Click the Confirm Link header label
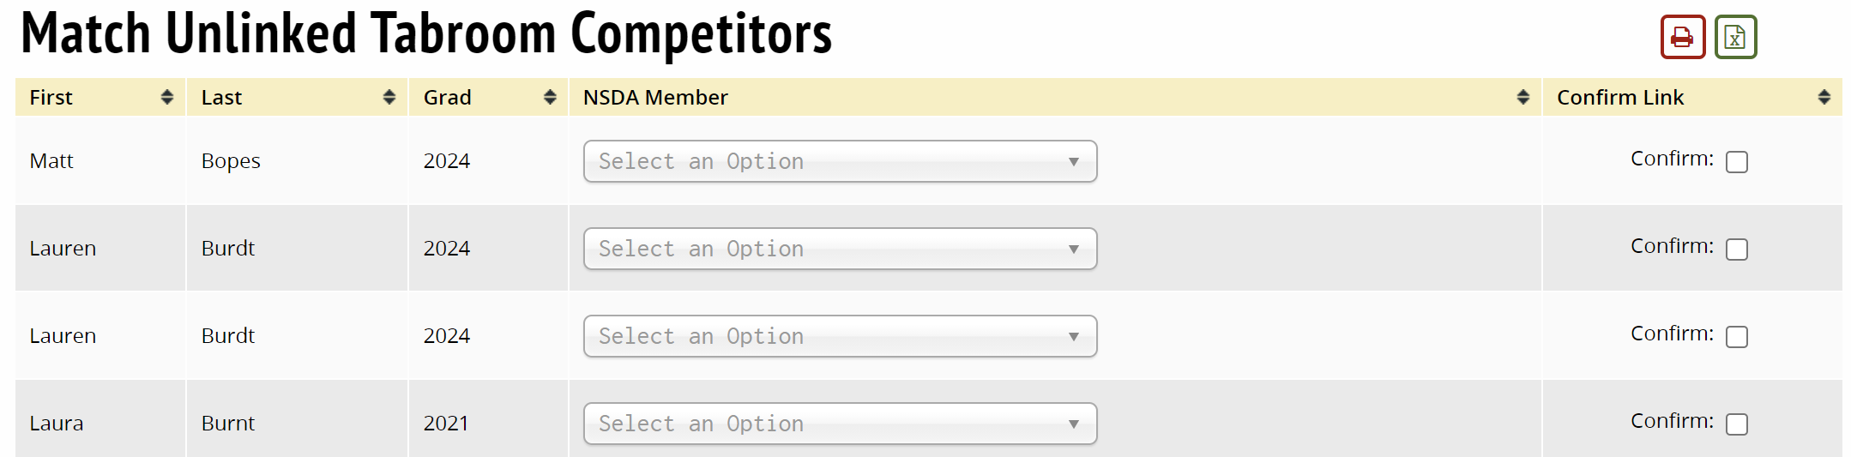Viewport: 1851px width, 457px height. click(1620, 98)
